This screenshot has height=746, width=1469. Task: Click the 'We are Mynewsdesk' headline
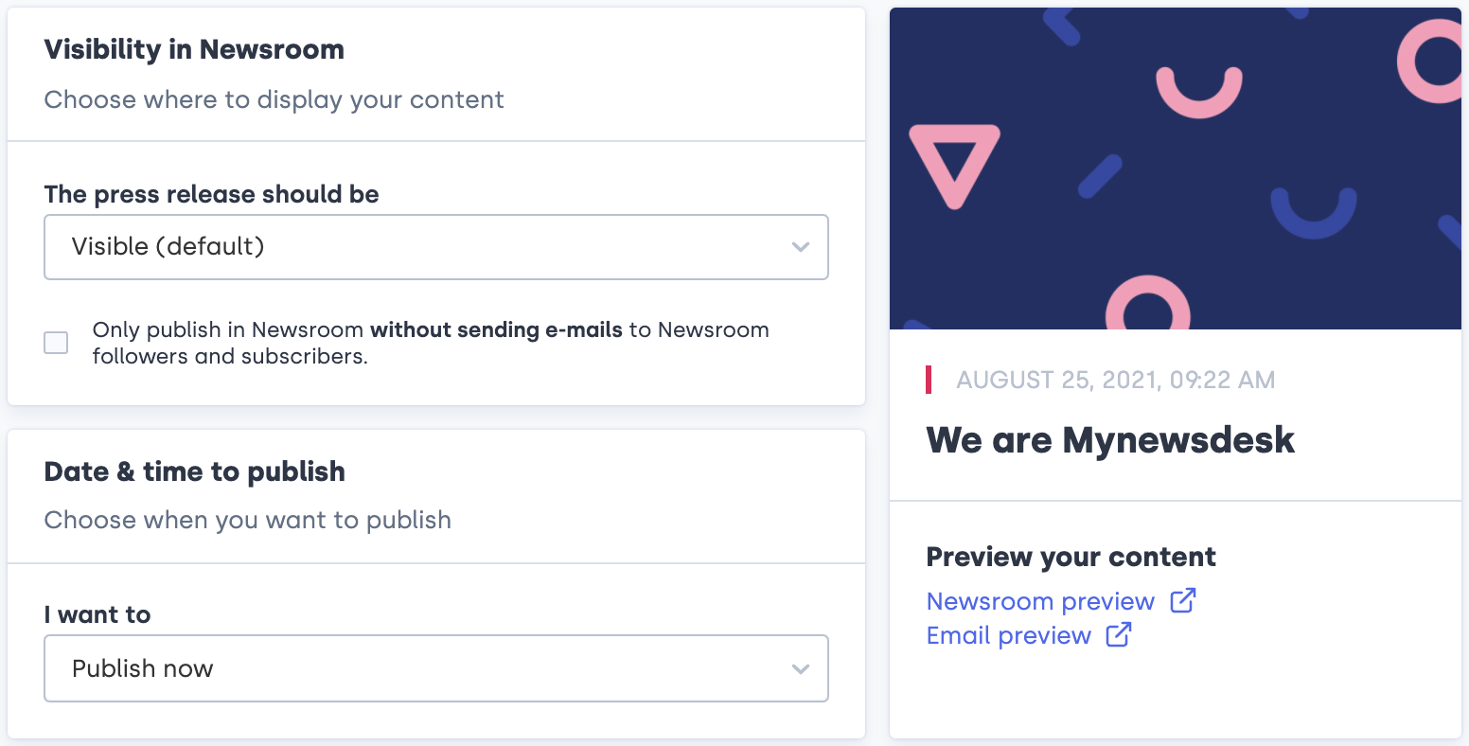tap(1110, 440)
